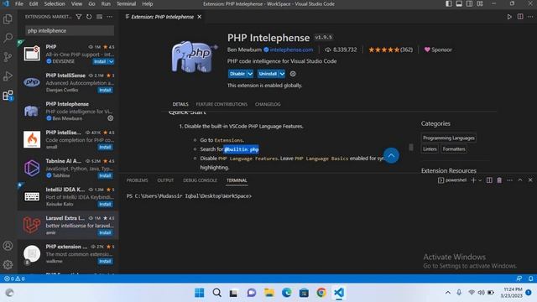Switch to Debug Console tab

[x=200, y=180]
